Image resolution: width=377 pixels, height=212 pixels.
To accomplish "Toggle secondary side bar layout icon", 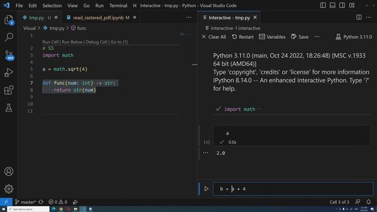I will 342,5.
